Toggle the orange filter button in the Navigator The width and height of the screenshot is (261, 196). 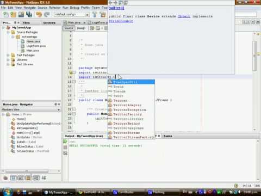coord(28,178)
